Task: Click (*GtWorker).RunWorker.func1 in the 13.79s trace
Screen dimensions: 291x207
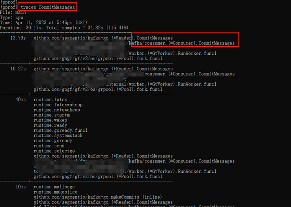Action: [173, 54]
